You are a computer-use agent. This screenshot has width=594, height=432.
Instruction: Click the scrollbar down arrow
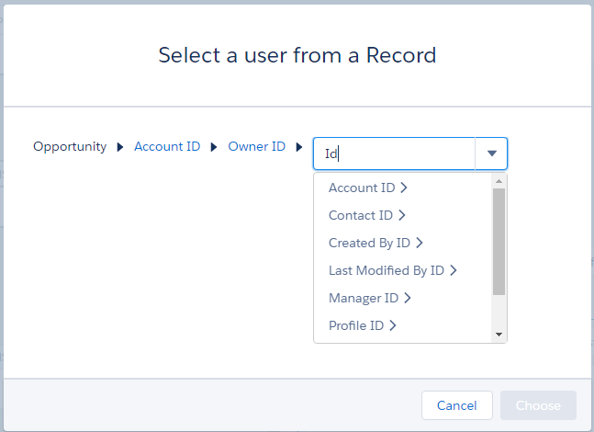499,335
